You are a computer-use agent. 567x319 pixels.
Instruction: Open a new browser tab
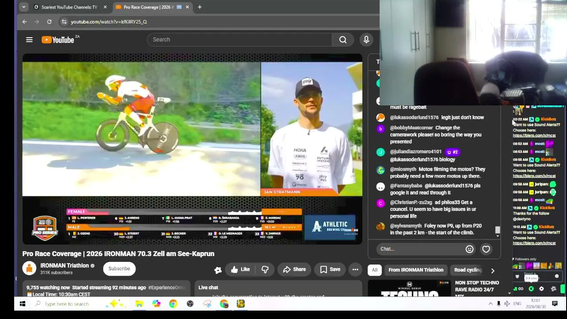click(x=199, y=7)
